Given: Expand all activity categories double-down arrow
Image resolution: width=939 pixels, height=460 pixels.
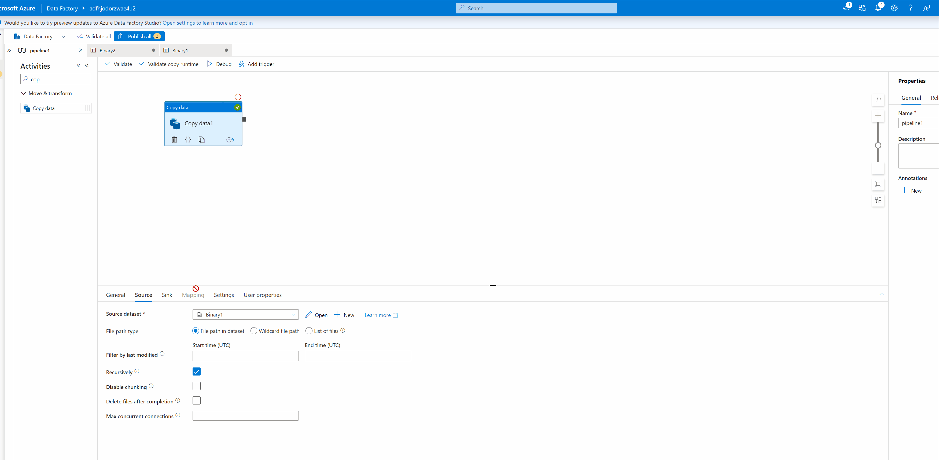Looking at the screenshot, I should (78, 66).
